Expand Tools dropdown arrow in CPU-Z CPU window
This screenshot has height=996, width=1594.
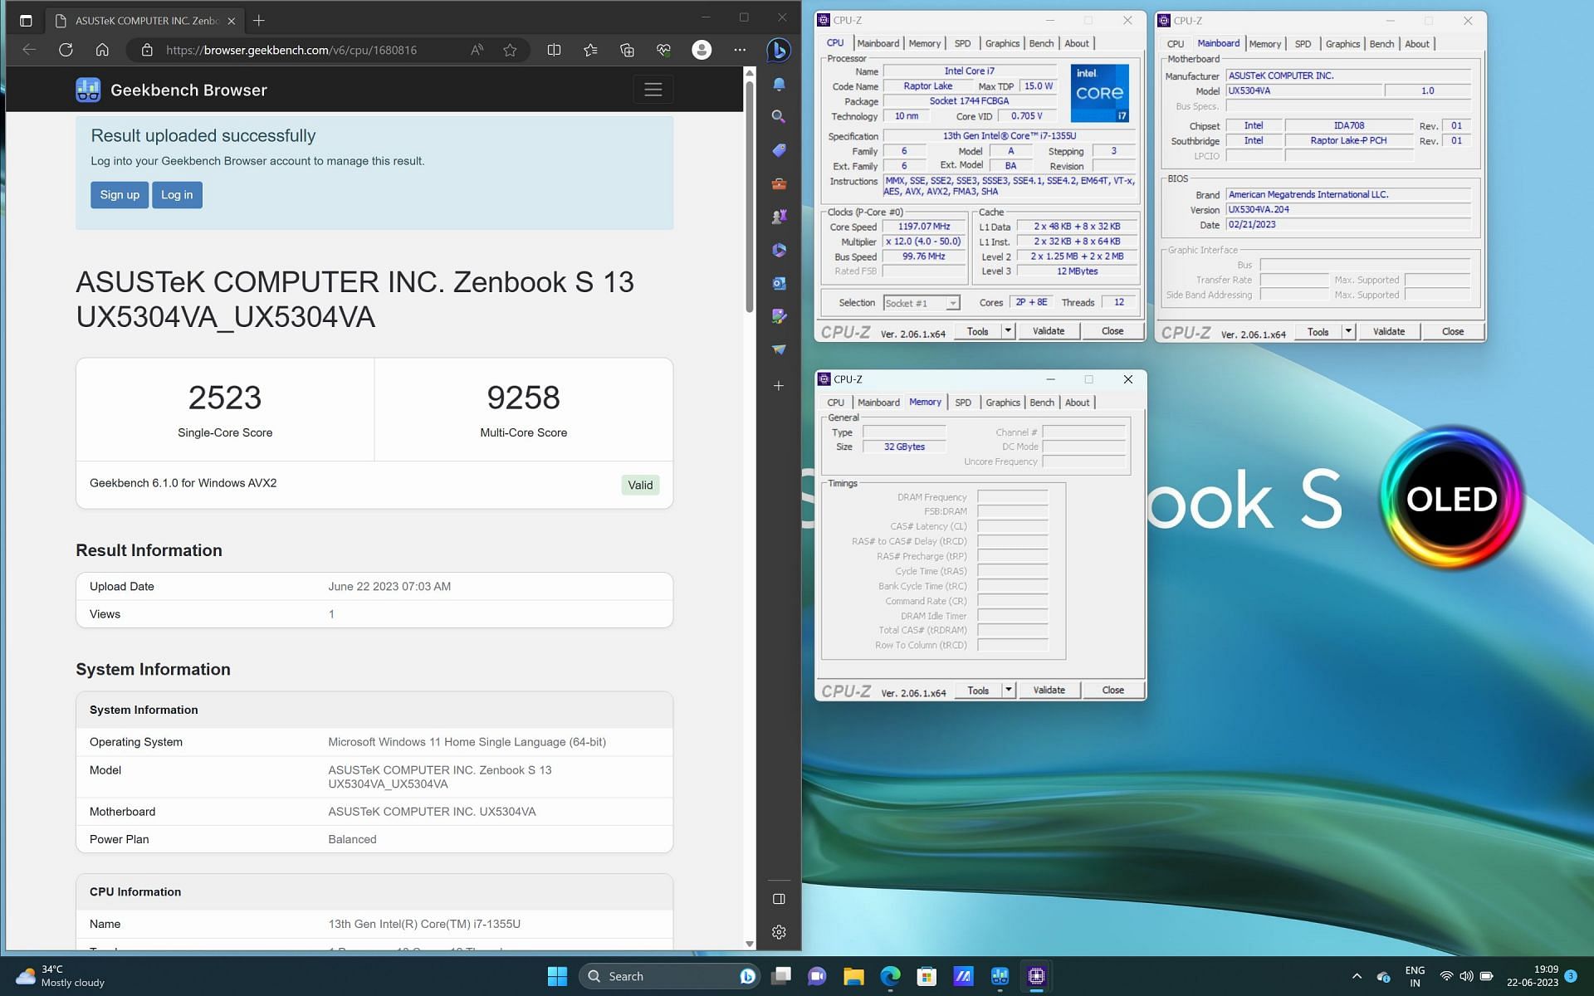pyautogui.click(x=1008, y=331)
